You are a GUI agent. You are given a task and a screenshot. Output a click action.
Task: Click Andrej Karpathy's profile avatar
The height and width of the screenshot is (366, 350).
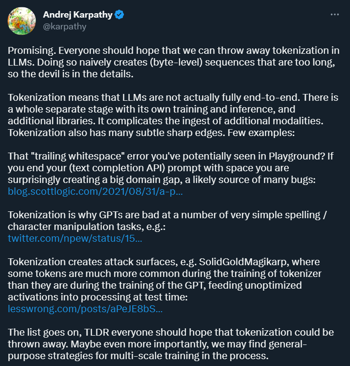pos(21,21)
